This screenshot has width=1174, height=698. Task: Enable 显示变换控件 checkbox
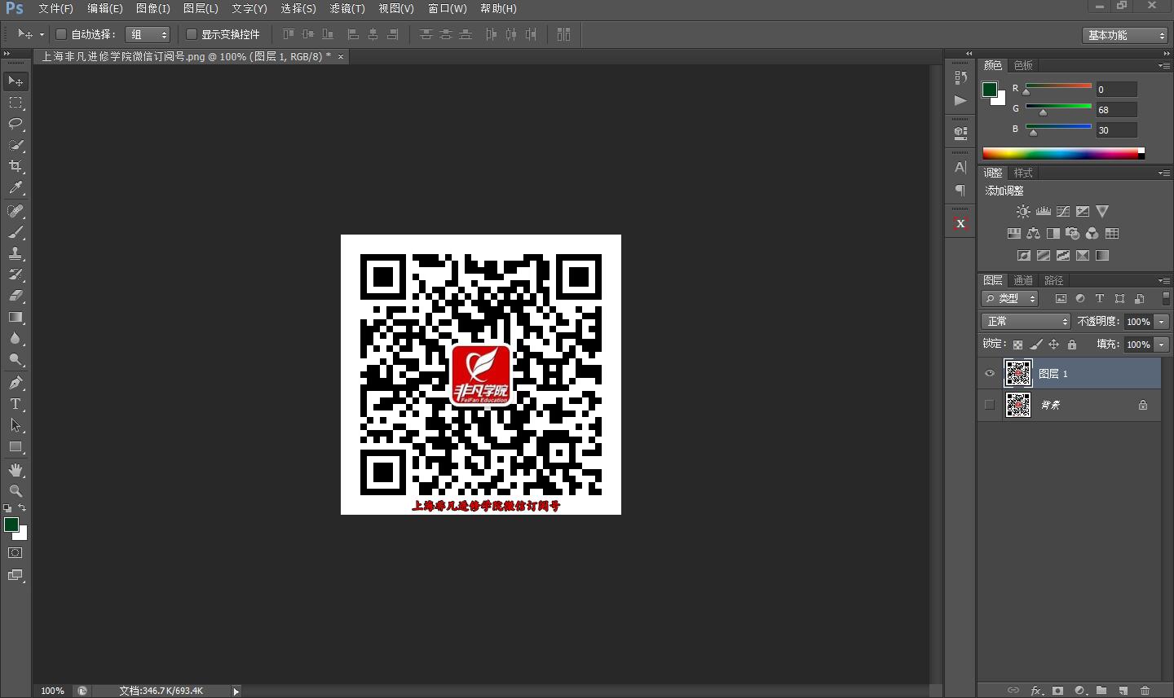point(192,34)
